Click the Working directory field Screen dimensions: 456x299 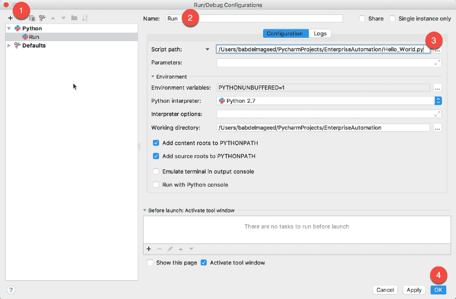coord(323,128)
